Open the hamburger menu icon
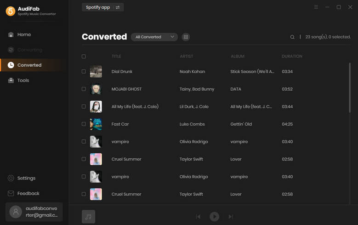Viewport: 358px width, 225px height. (x=316, y=7)
